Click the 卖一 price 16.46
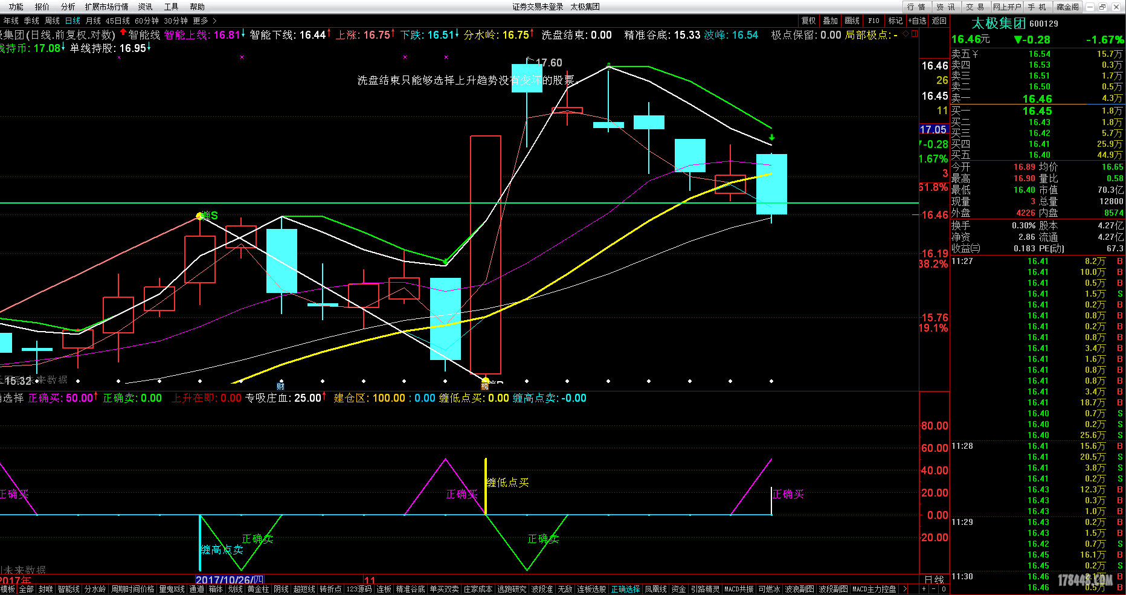1126x595 pixels. point(1037,98)
